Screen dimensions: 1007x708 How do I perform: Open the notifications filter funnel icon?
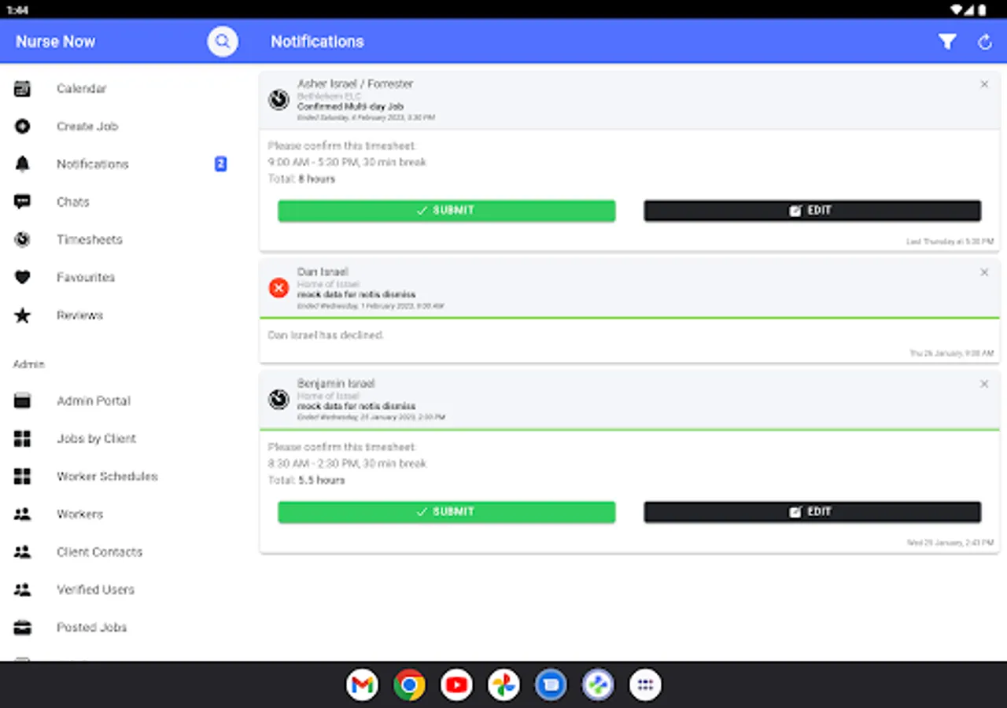[x=947, y=42]
